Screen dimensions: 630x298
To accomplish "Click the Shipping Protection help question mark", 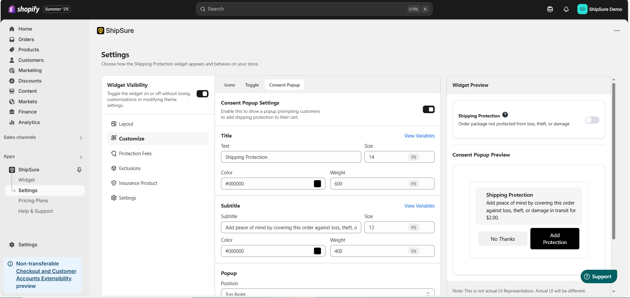I will pyautogui.click(x=505, y=115).
